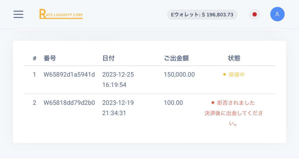The height and width of the screenshot is (168, 299).
Task: Select withdrawal number W65892d1a5941d
Action: [69, 75]
